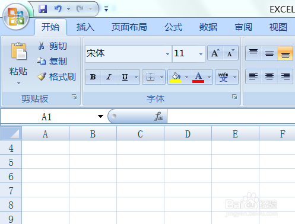Toggle italic formatting

(109, 77)
